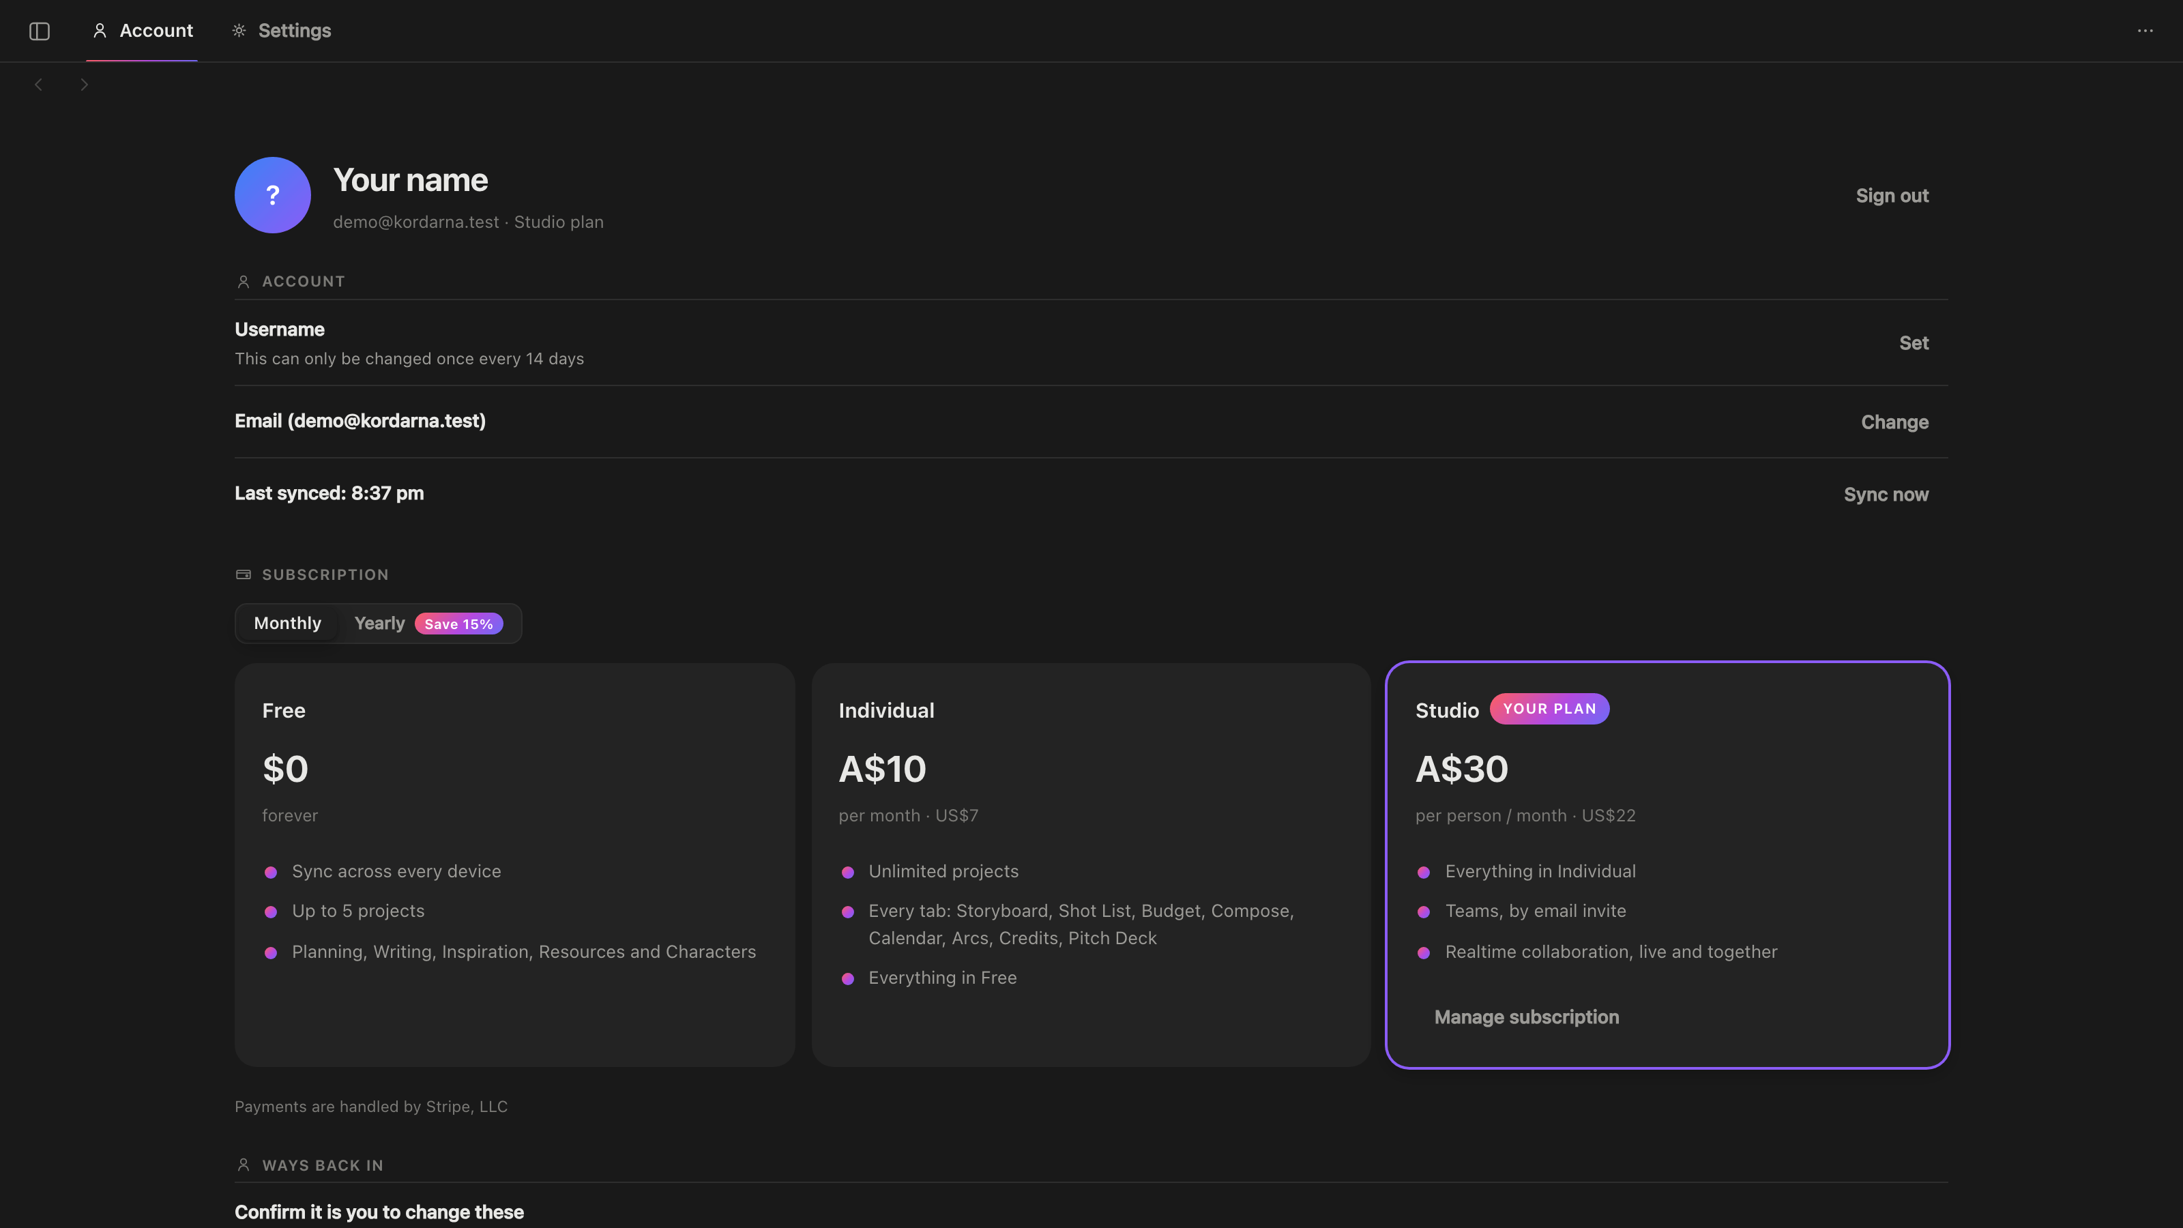Image resolution: width=2183 pixels, height=1228 pixels.
Task: Select the Individual plan card
Action: [1091, 864]
